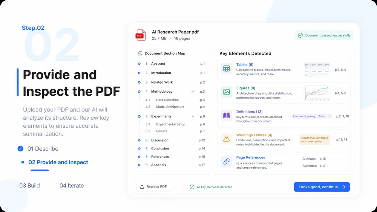Click the bullet marker next to Abstract
The width and height of the screenshot is (377, 212).
click(139, 64)
